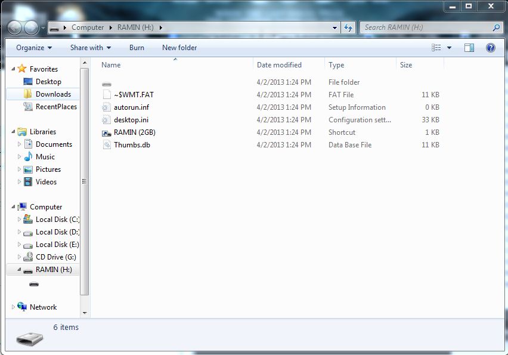Screen dimensions: 508x355
Task: Click the Back navigation arrow button
Action: [x=14, y=27]
